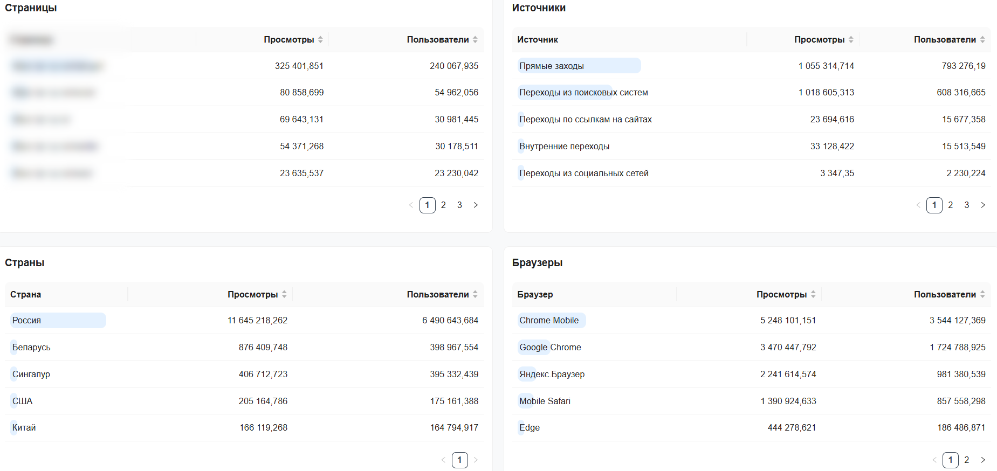Go to next page in Browsers table
The height and width of the screenshot is (471, 997).
coord(983,460)
